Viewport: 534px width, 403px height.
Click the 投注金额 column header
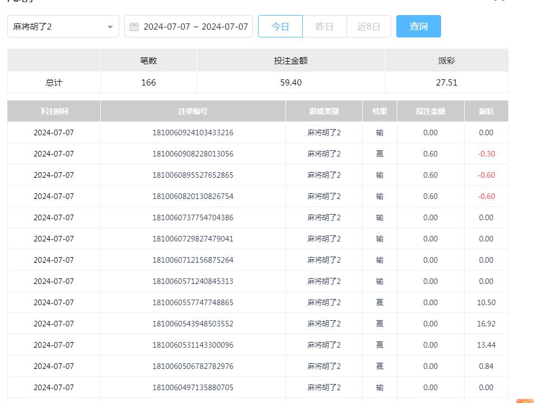[x=430, y=111]
